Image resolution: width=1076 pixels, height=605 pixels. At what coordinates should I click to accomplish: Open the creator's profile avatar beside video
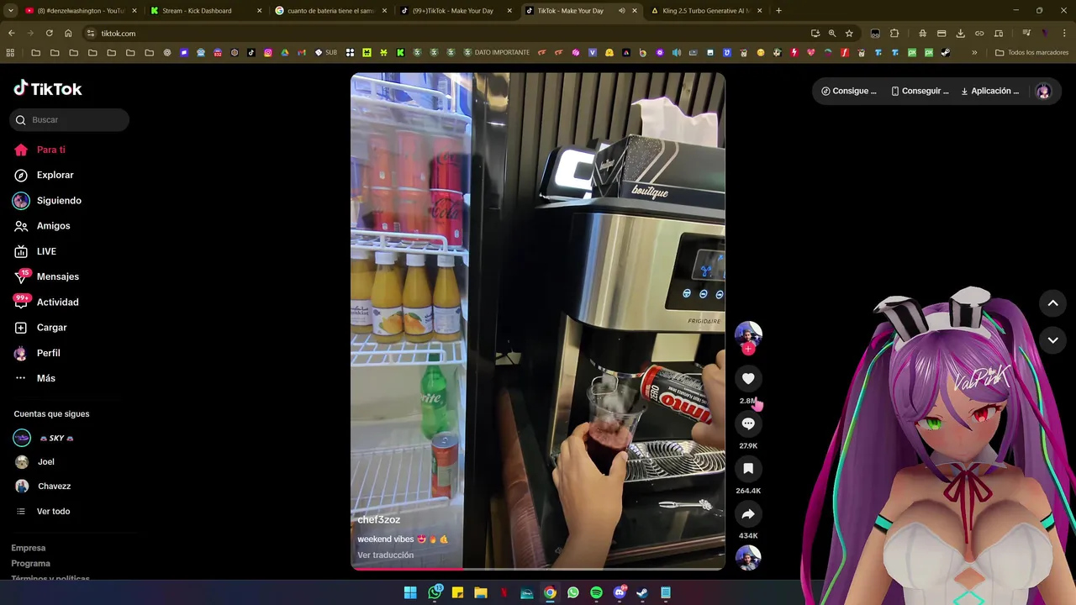click(x=748, y=334)
